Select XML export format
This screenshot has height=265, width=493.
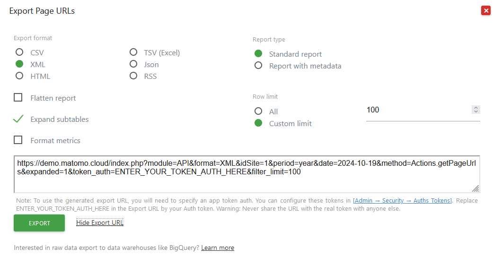19,64
